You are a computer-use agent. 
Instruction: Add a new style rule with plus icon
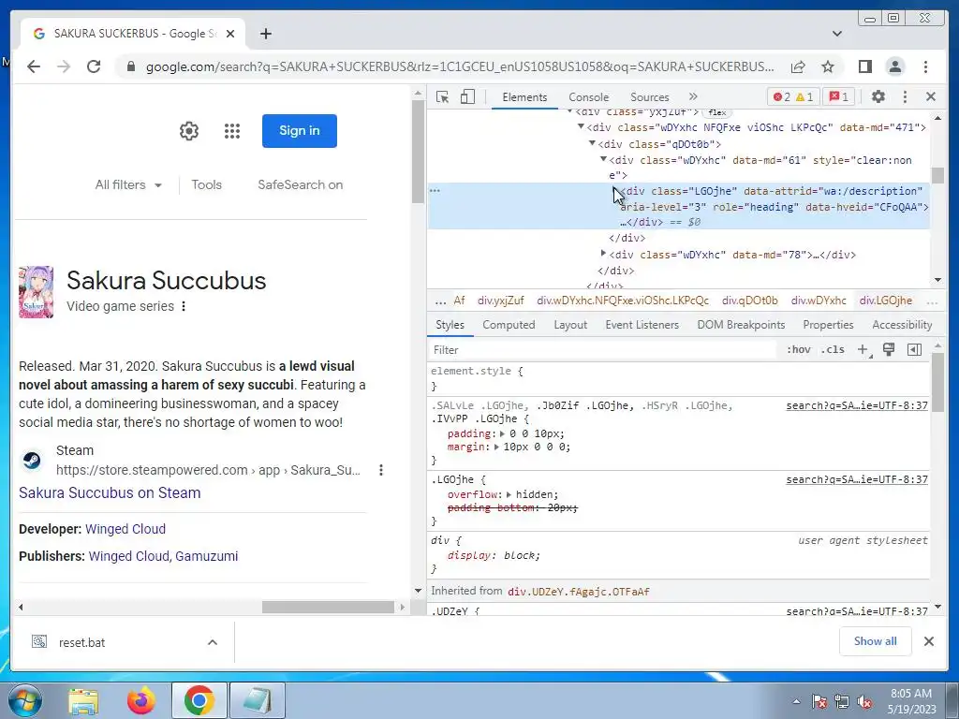tap(863, 350)
